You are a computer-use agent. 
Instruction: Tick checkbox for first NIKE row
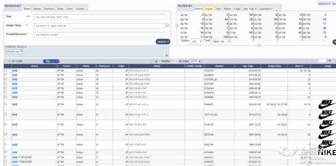[x=6, y=70]
